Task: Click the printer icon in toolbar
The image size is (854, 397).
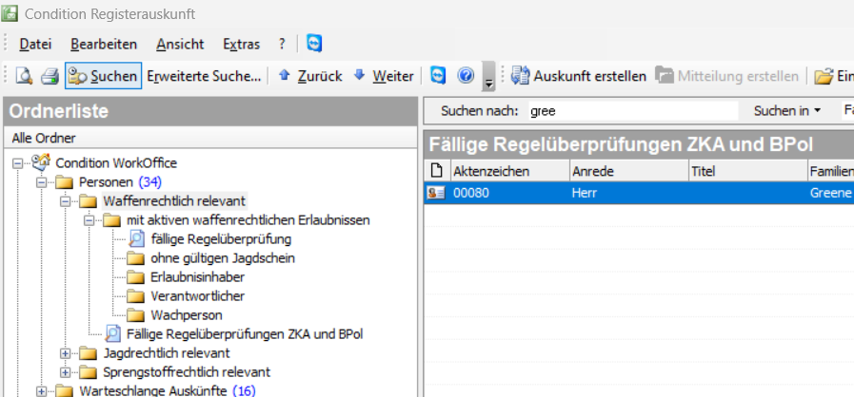Action: pyautogui.click(x=50, y=76)
